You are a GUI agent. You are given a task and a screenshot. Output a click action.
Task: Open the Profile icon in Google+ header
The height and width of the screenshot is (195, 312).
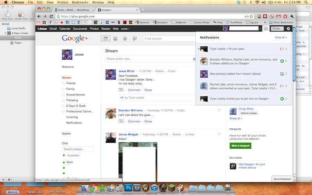click(x=125, y=38)
